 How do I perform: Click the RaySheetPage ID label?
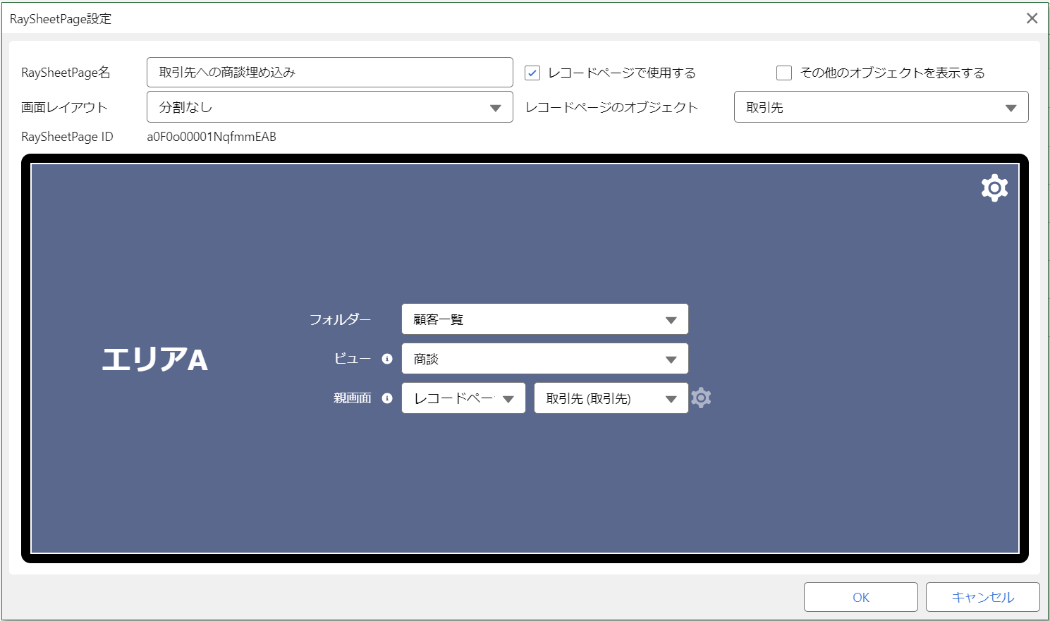click(67, 137)
